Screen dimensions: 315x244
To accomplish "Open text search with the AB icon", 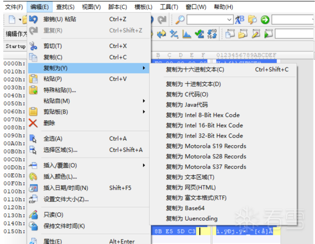I will point(239,20).
